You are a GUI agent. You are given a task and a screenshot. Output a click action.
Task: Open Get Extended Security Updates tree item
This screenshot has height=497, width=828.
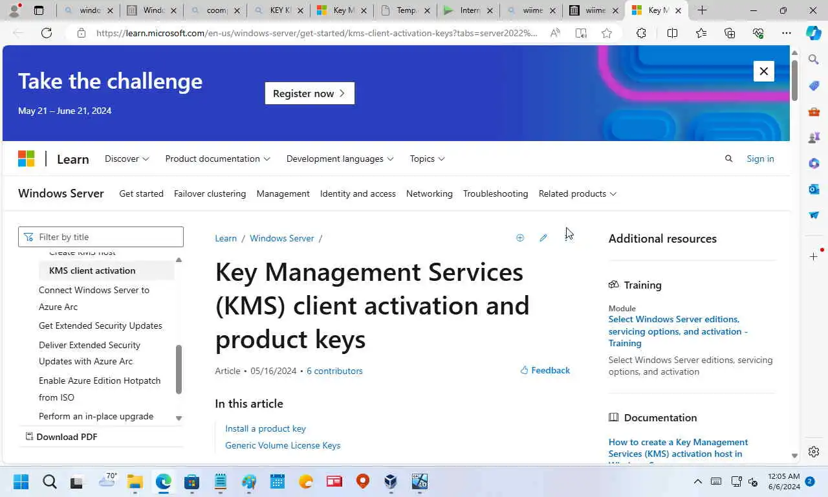[x=100, y=326]
